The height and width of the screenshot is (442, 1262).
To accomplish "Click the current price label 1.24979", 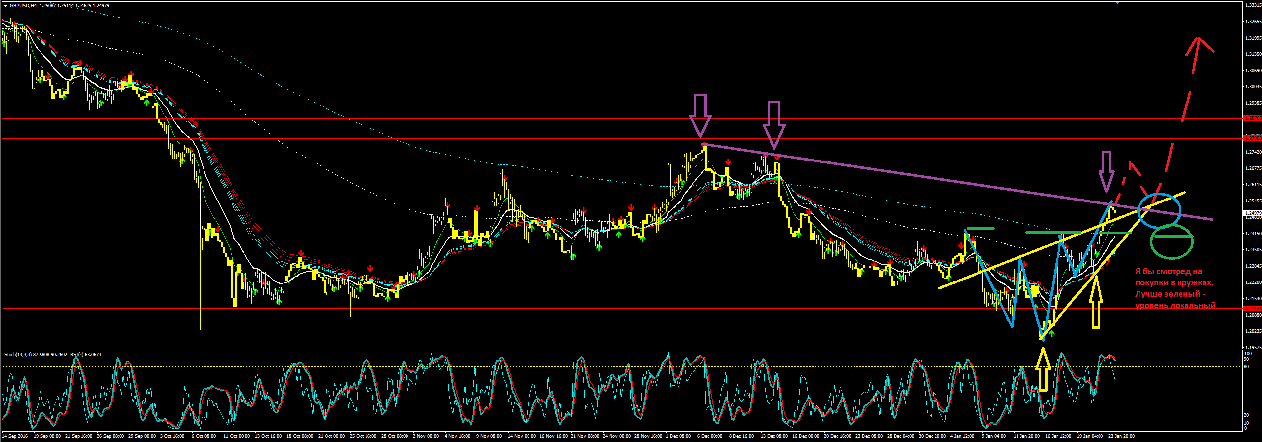I will point(1253,213).
